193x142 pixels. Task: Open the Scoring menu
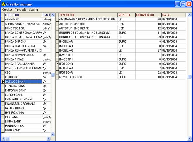[x=33, y=10]
